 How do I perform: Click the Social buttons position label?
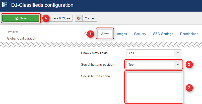[98, 64]
